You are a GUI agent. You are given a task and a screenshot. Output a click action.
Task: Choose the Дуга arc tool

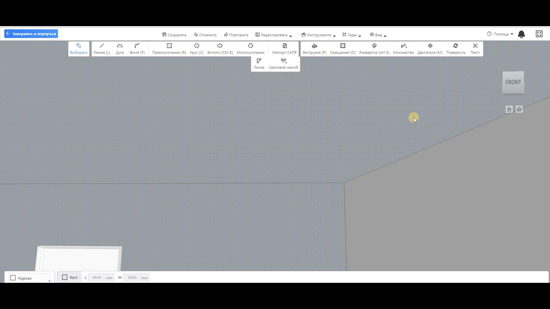120,48
